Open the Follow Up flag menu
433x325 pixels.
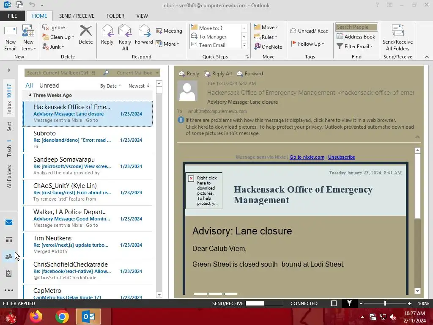[308, 44]
